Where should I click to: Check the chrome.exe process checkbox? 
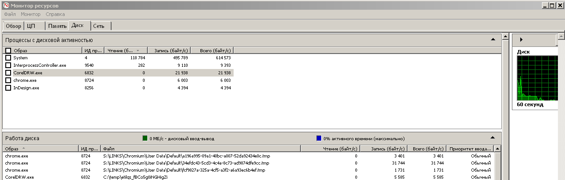(8, 80)
